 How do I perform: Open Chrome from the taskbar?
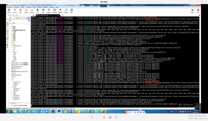(28, 112)
